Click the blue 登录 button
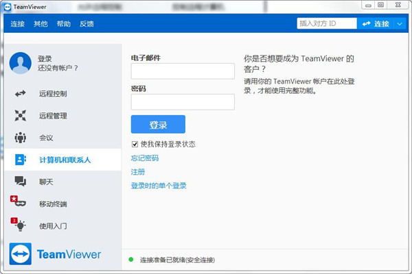This screenshot has width=412, height=274. [x=158, y=124]
